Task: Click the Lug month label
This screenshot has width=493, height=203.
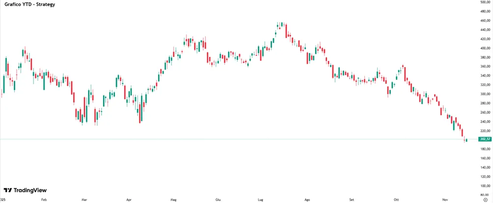Action: pos(261,199)
